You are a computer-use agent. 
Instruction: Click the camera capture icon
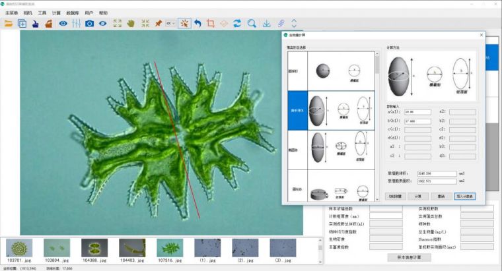(89, 23)
